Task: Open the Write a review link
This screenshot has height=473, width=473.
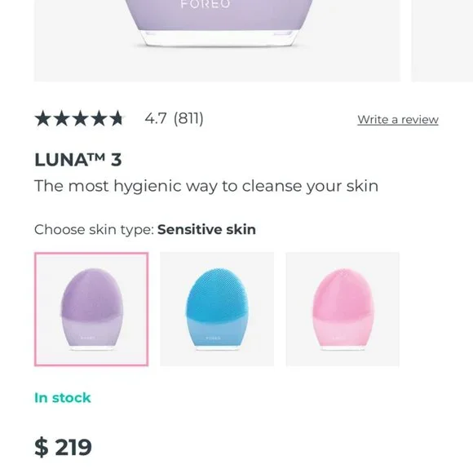Action: tap(398, 119)
